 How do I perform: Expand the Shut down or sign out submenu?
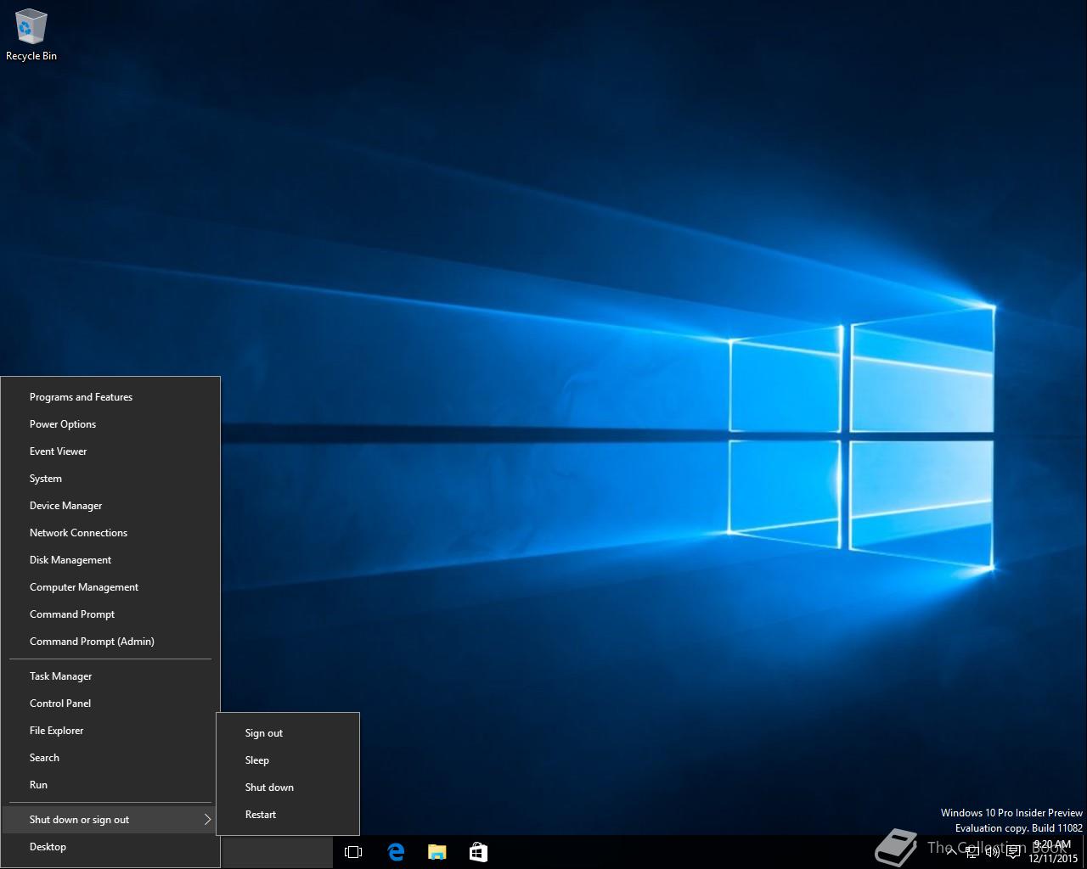[x=110, y=820]
